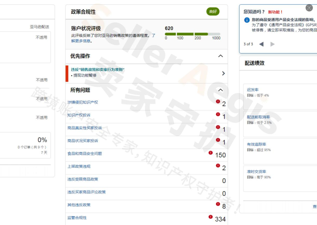Click the 配送绩效 panel heading
The width and height of the screenshot is (317, 225).
coord(254,63)
